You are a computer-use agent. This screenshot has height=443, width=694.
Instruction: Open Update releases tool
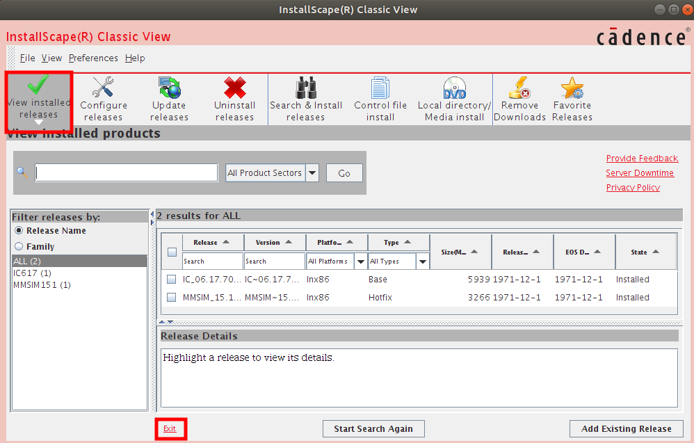pos(169,99)
